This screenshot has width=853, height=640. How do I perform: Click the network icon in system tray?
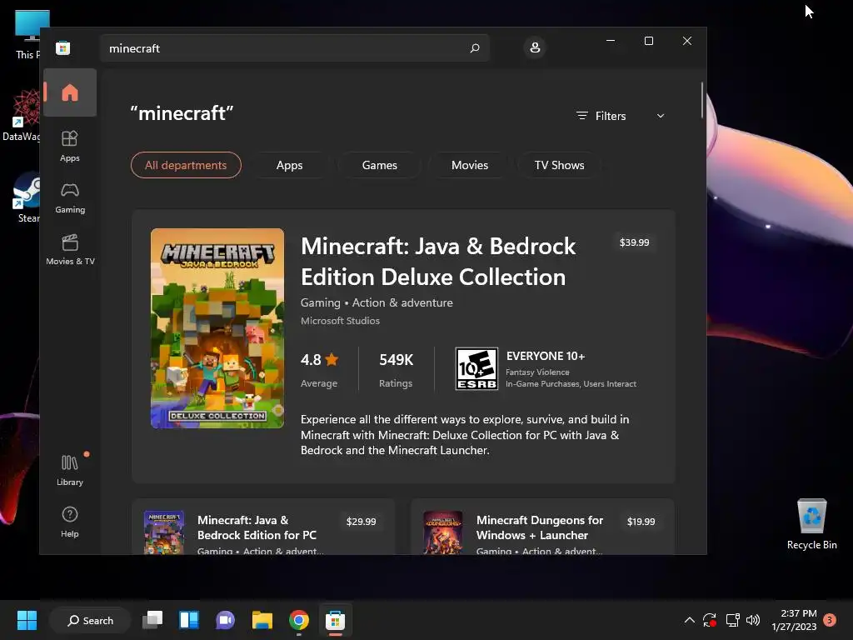click(732, 620)
